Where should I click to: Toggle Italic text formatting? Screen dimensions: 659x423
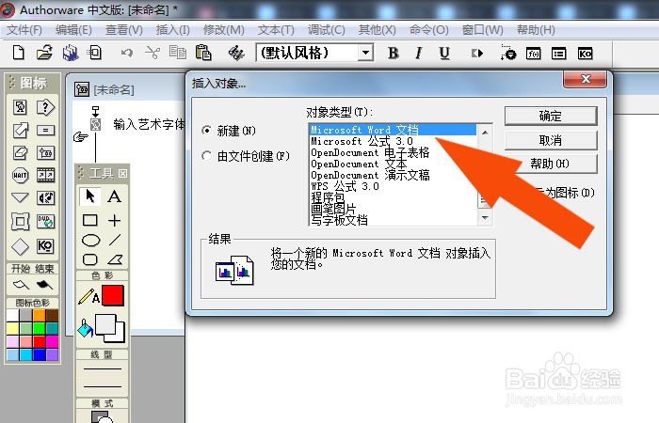pos(419,53)
